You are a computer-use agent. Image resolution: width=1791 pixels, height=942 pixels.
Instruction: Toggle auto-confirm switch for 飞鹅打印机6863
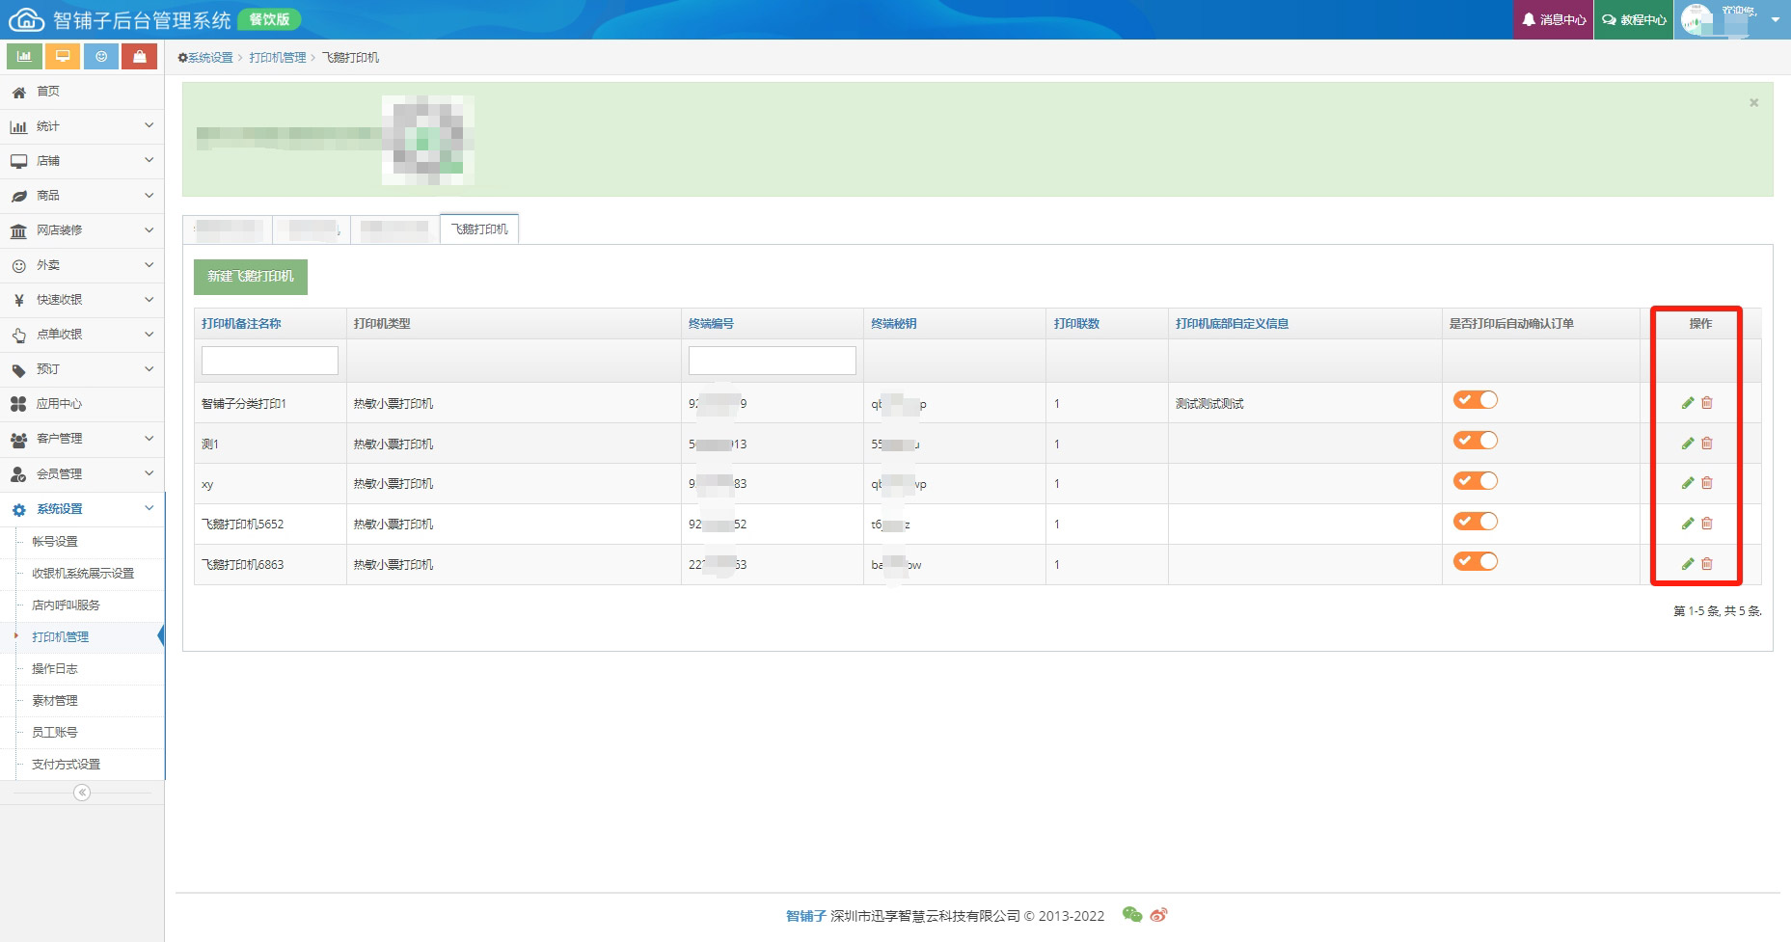click(1476, 561)
